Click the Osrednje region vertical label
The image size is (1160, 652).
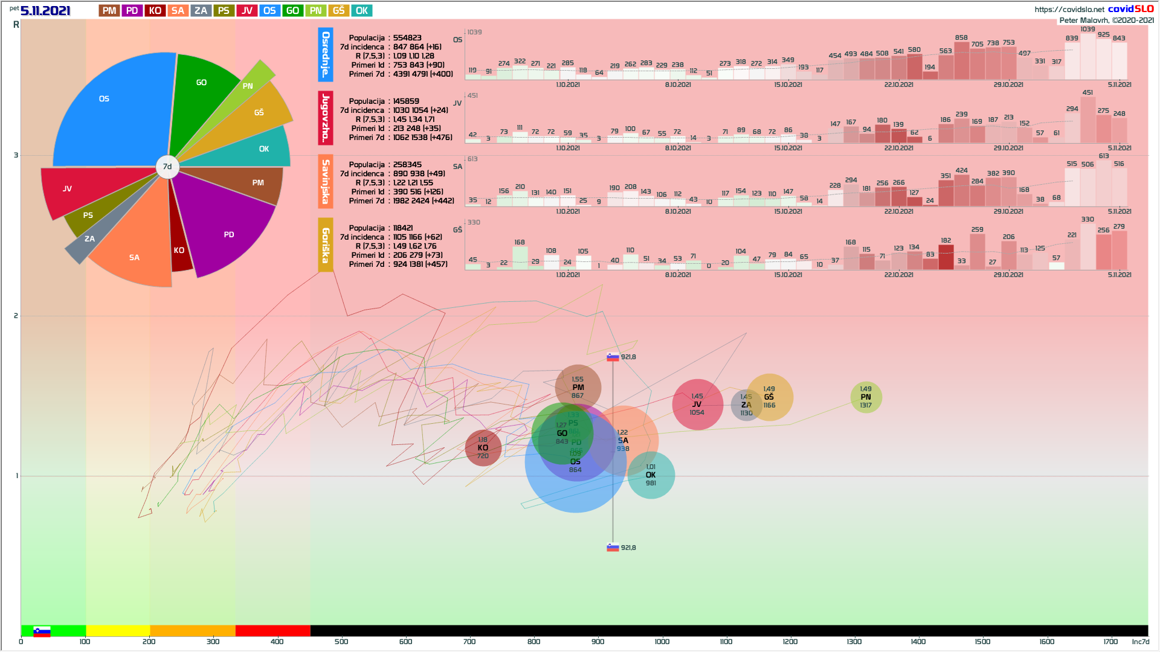[326, 54]
